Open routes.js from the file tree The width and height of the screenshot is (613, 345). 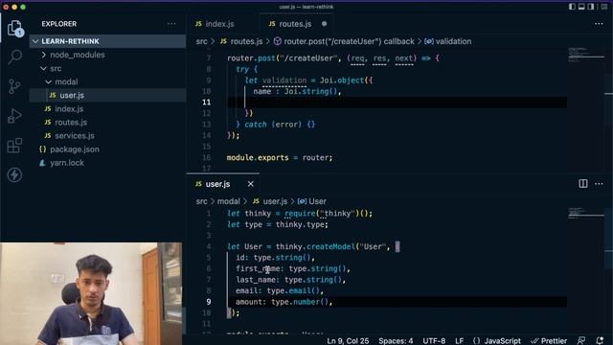[107, 123]
